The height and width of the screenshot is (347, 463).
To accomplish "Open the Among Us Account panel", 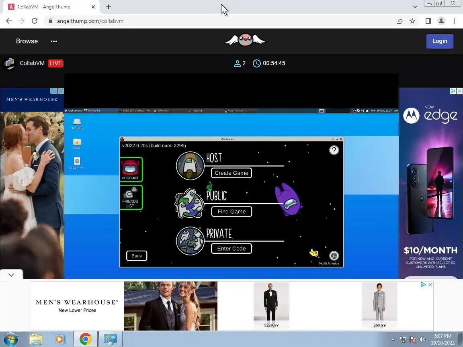I will point(131,169).
